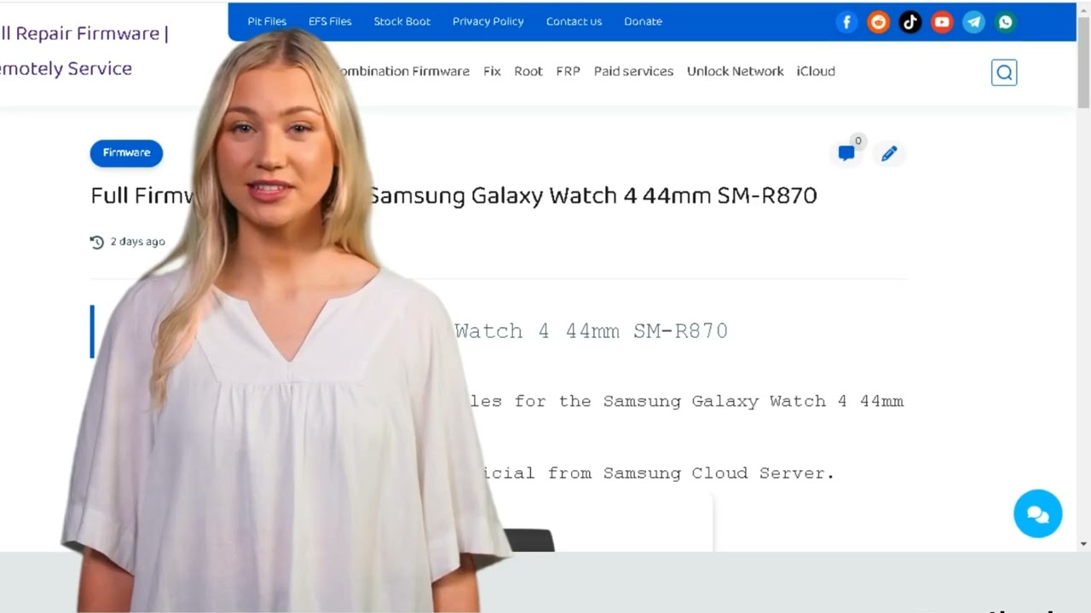Open the Reddit social icon
The image size is (1091, 613).
(x=878, y=22)
